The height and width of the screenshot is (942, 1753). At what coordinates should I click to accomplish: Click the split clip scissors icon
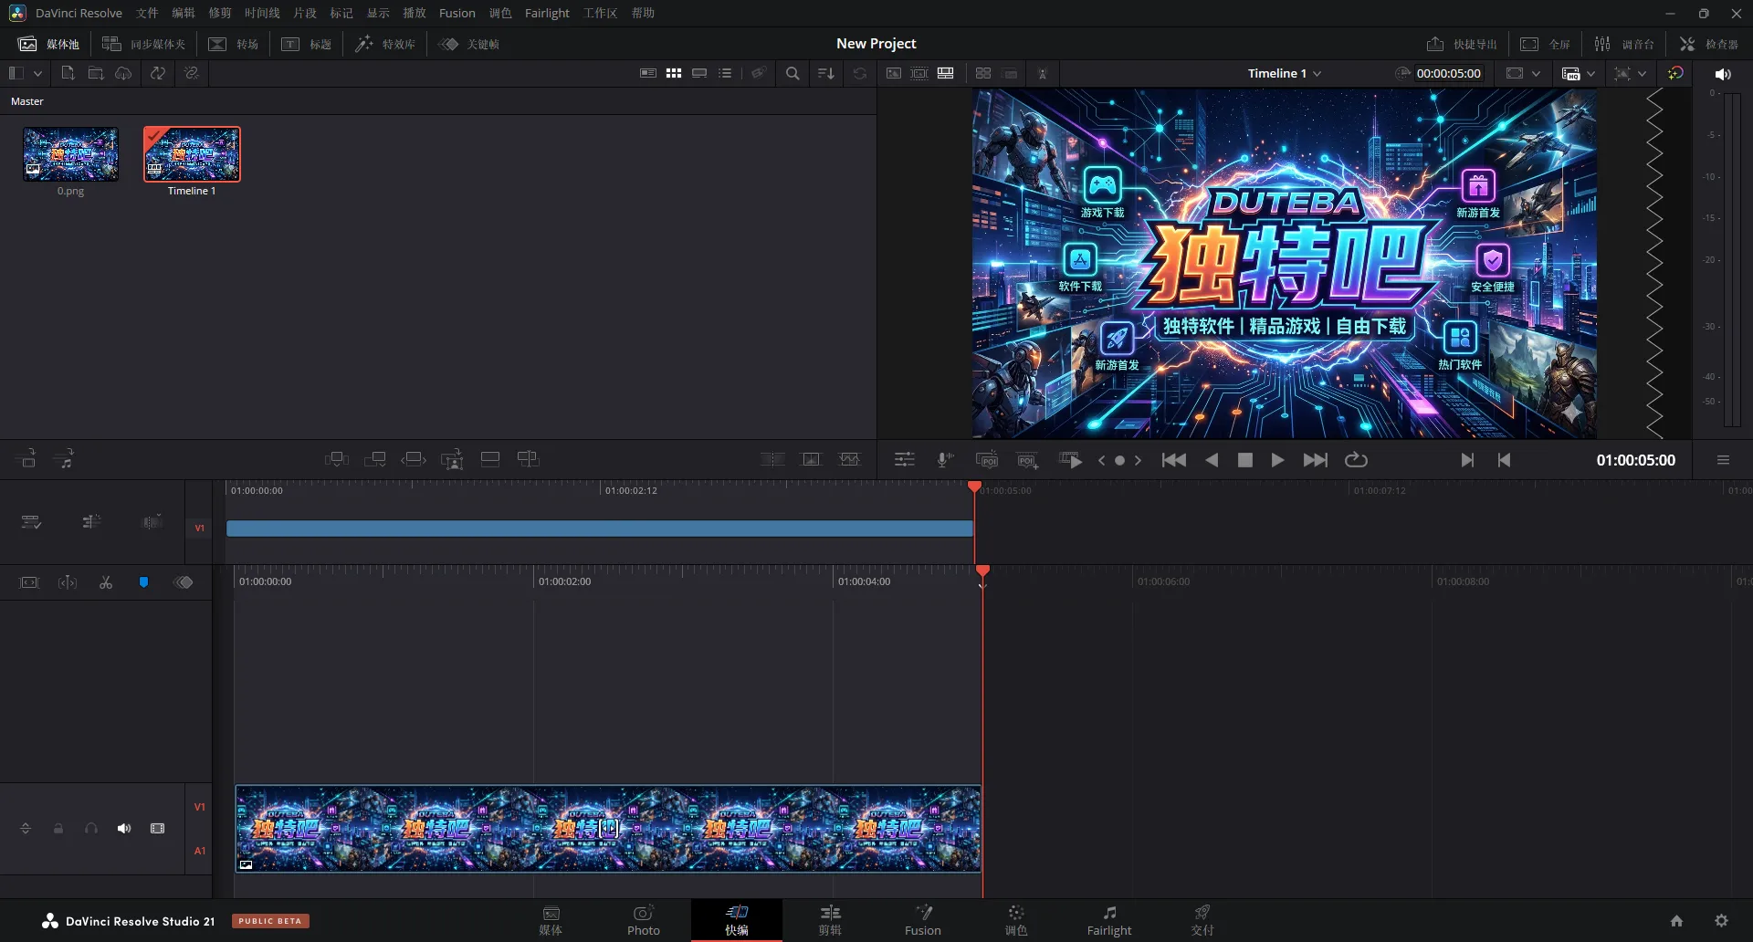(x=106, y=582)
